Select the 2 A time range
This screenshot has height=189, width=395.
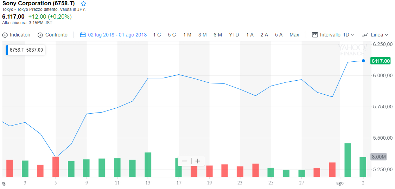coord(264,35)
